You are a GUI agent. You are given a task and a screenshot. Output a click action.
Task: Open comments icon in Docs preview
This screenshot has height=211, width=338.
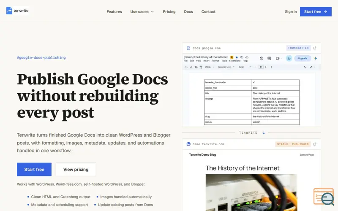click(269, 58)
